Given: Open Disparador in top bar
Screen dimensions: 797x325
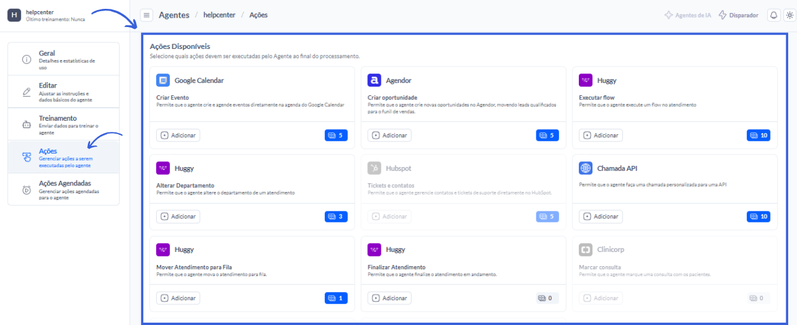Looking at the screenshot, I should click(x=739, y=15).
